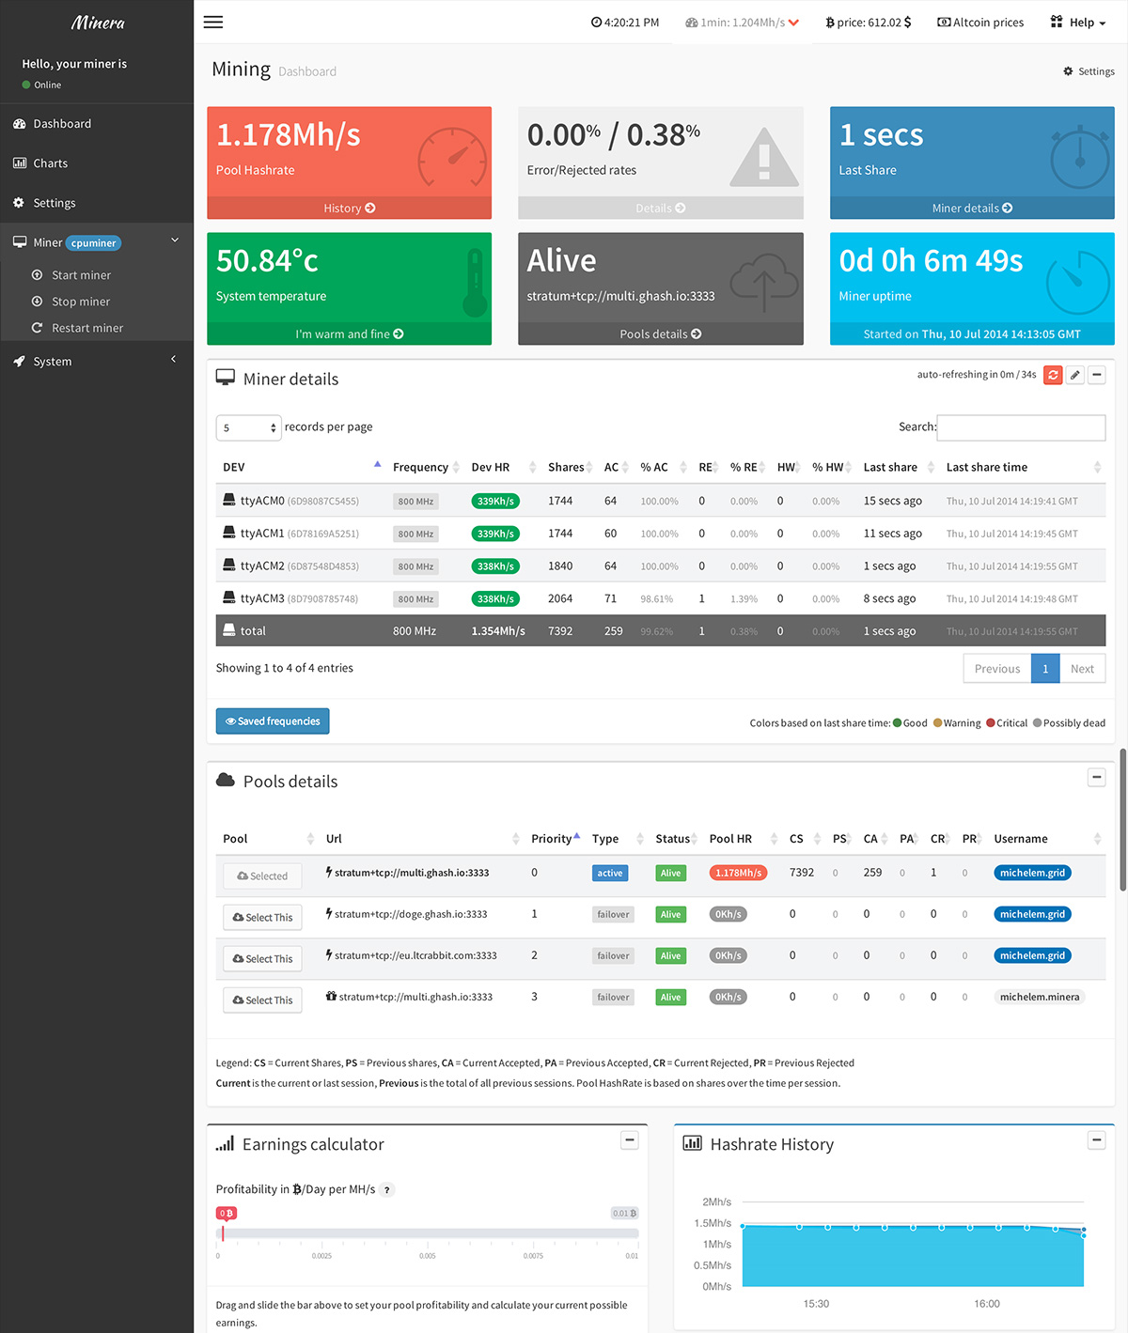Expand the System sidebar section
Viewport: 1128px width, 1333px height.
96,361
